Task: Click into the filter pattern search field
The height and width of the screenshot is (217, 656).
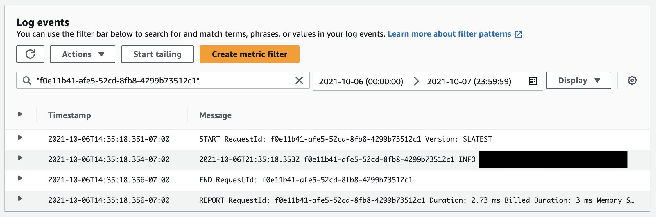Action: 163,80
